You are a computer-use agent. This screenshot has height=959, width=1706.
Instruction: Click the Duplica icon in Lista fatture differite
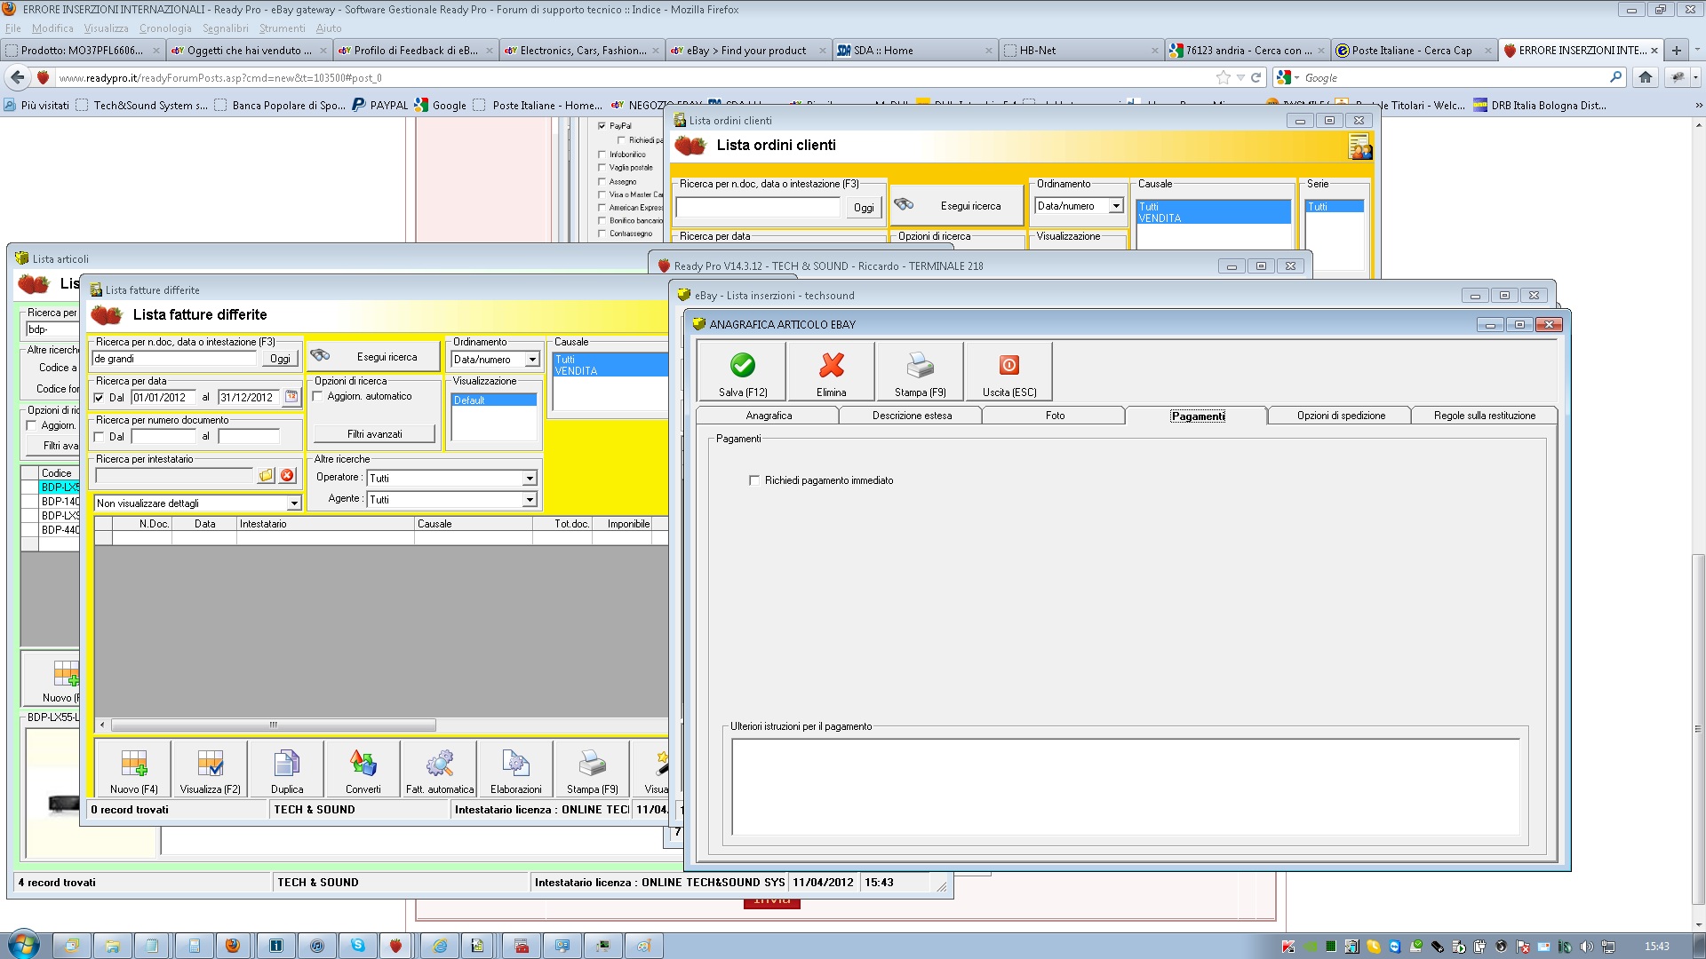click(x=287, y=763)
